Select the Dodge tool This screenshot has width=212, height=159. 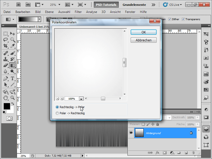click(12, 71)
